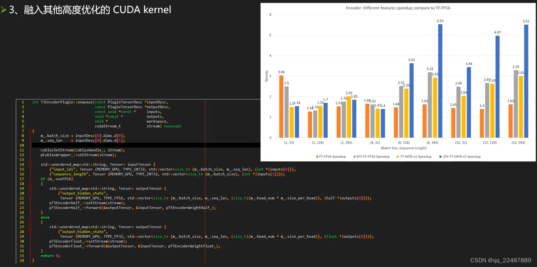
Task: Click 'if (m_.useFP16)' on line 17
Action: (57, 179)
